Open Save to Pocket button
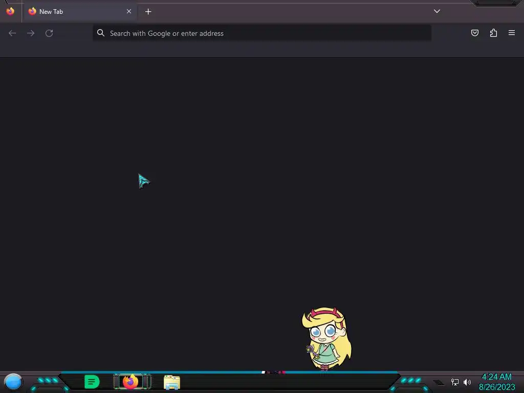The image size is (524, 393). (x=474, y=33)
